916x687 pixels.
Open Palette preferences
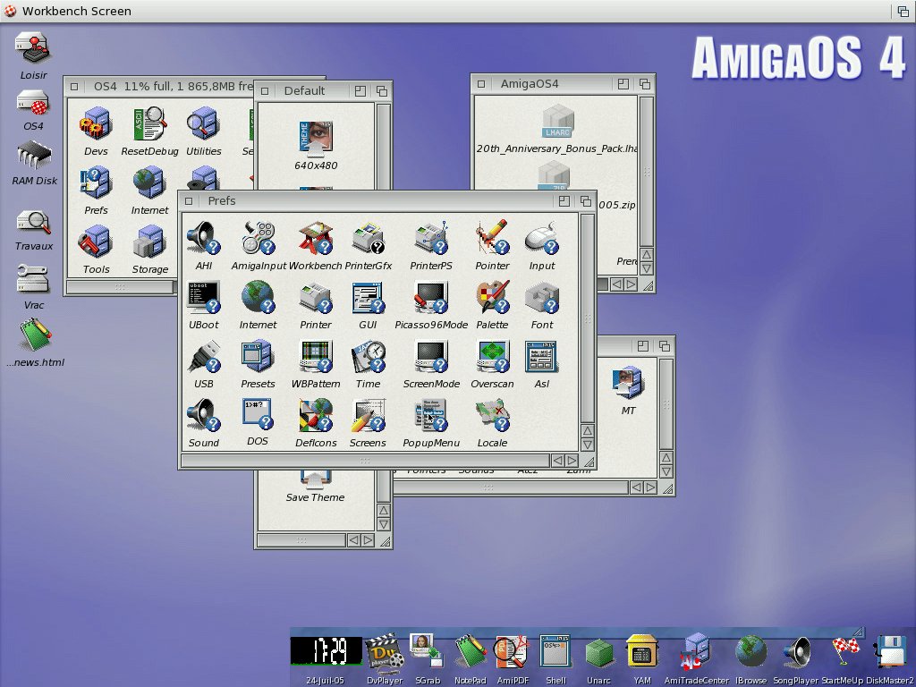pos(493,297)
